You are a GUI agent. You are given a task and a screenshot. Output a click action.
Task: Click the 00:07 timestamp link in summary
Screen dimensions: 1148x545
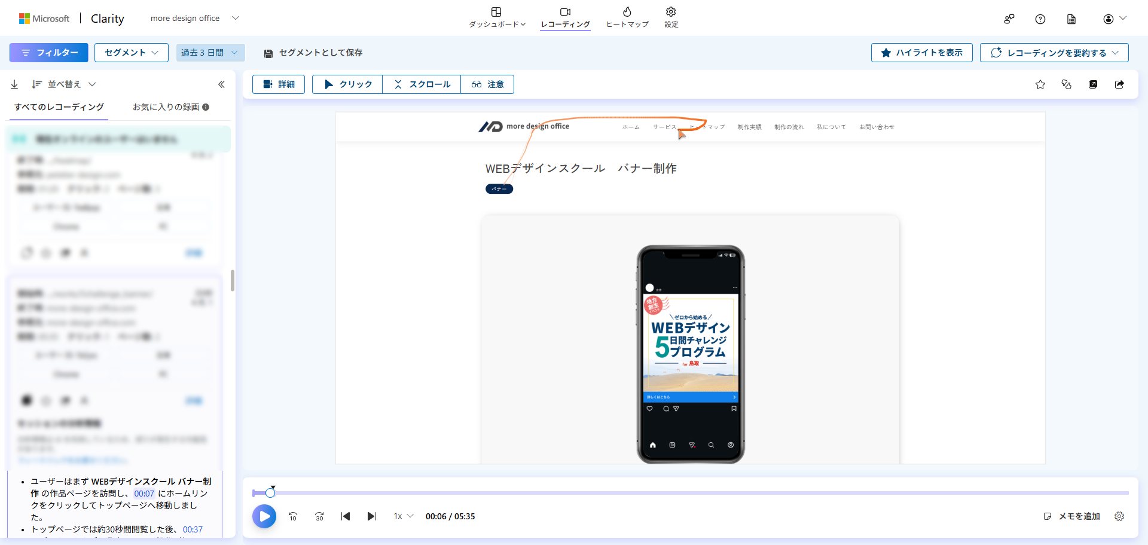pyautogui.click(x=144, y=494)
